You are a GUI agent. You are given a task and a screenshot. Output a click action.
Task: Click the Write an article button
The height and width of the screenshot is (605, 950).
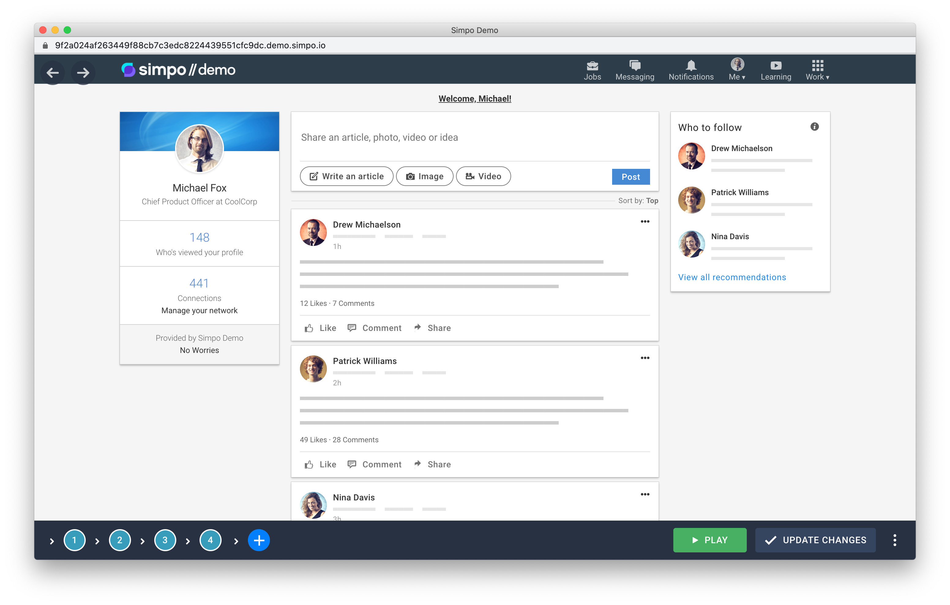[x=346, y=176]
